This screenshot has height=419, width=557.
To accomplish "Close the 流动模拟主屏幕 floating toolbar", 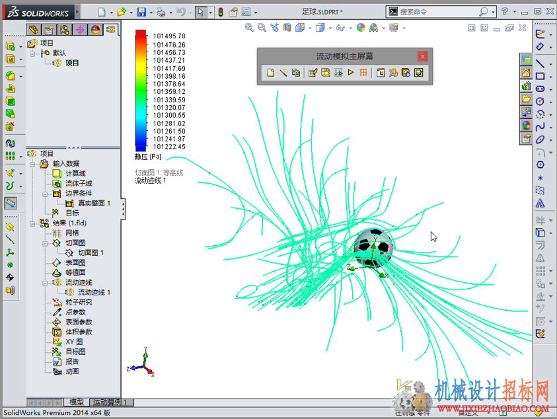I will [x=422, y=56].
